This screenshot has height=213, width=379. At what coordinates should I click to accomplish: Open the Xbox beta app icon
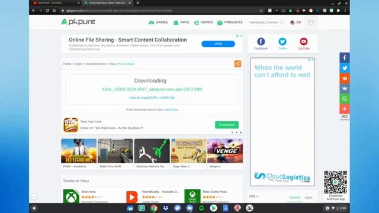pyautogui.click(x=71, y=196)
